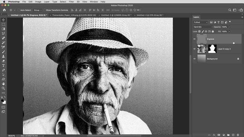Swap foreground and background colors arrow
Screen dimensions: 244x137
(5, 97)
